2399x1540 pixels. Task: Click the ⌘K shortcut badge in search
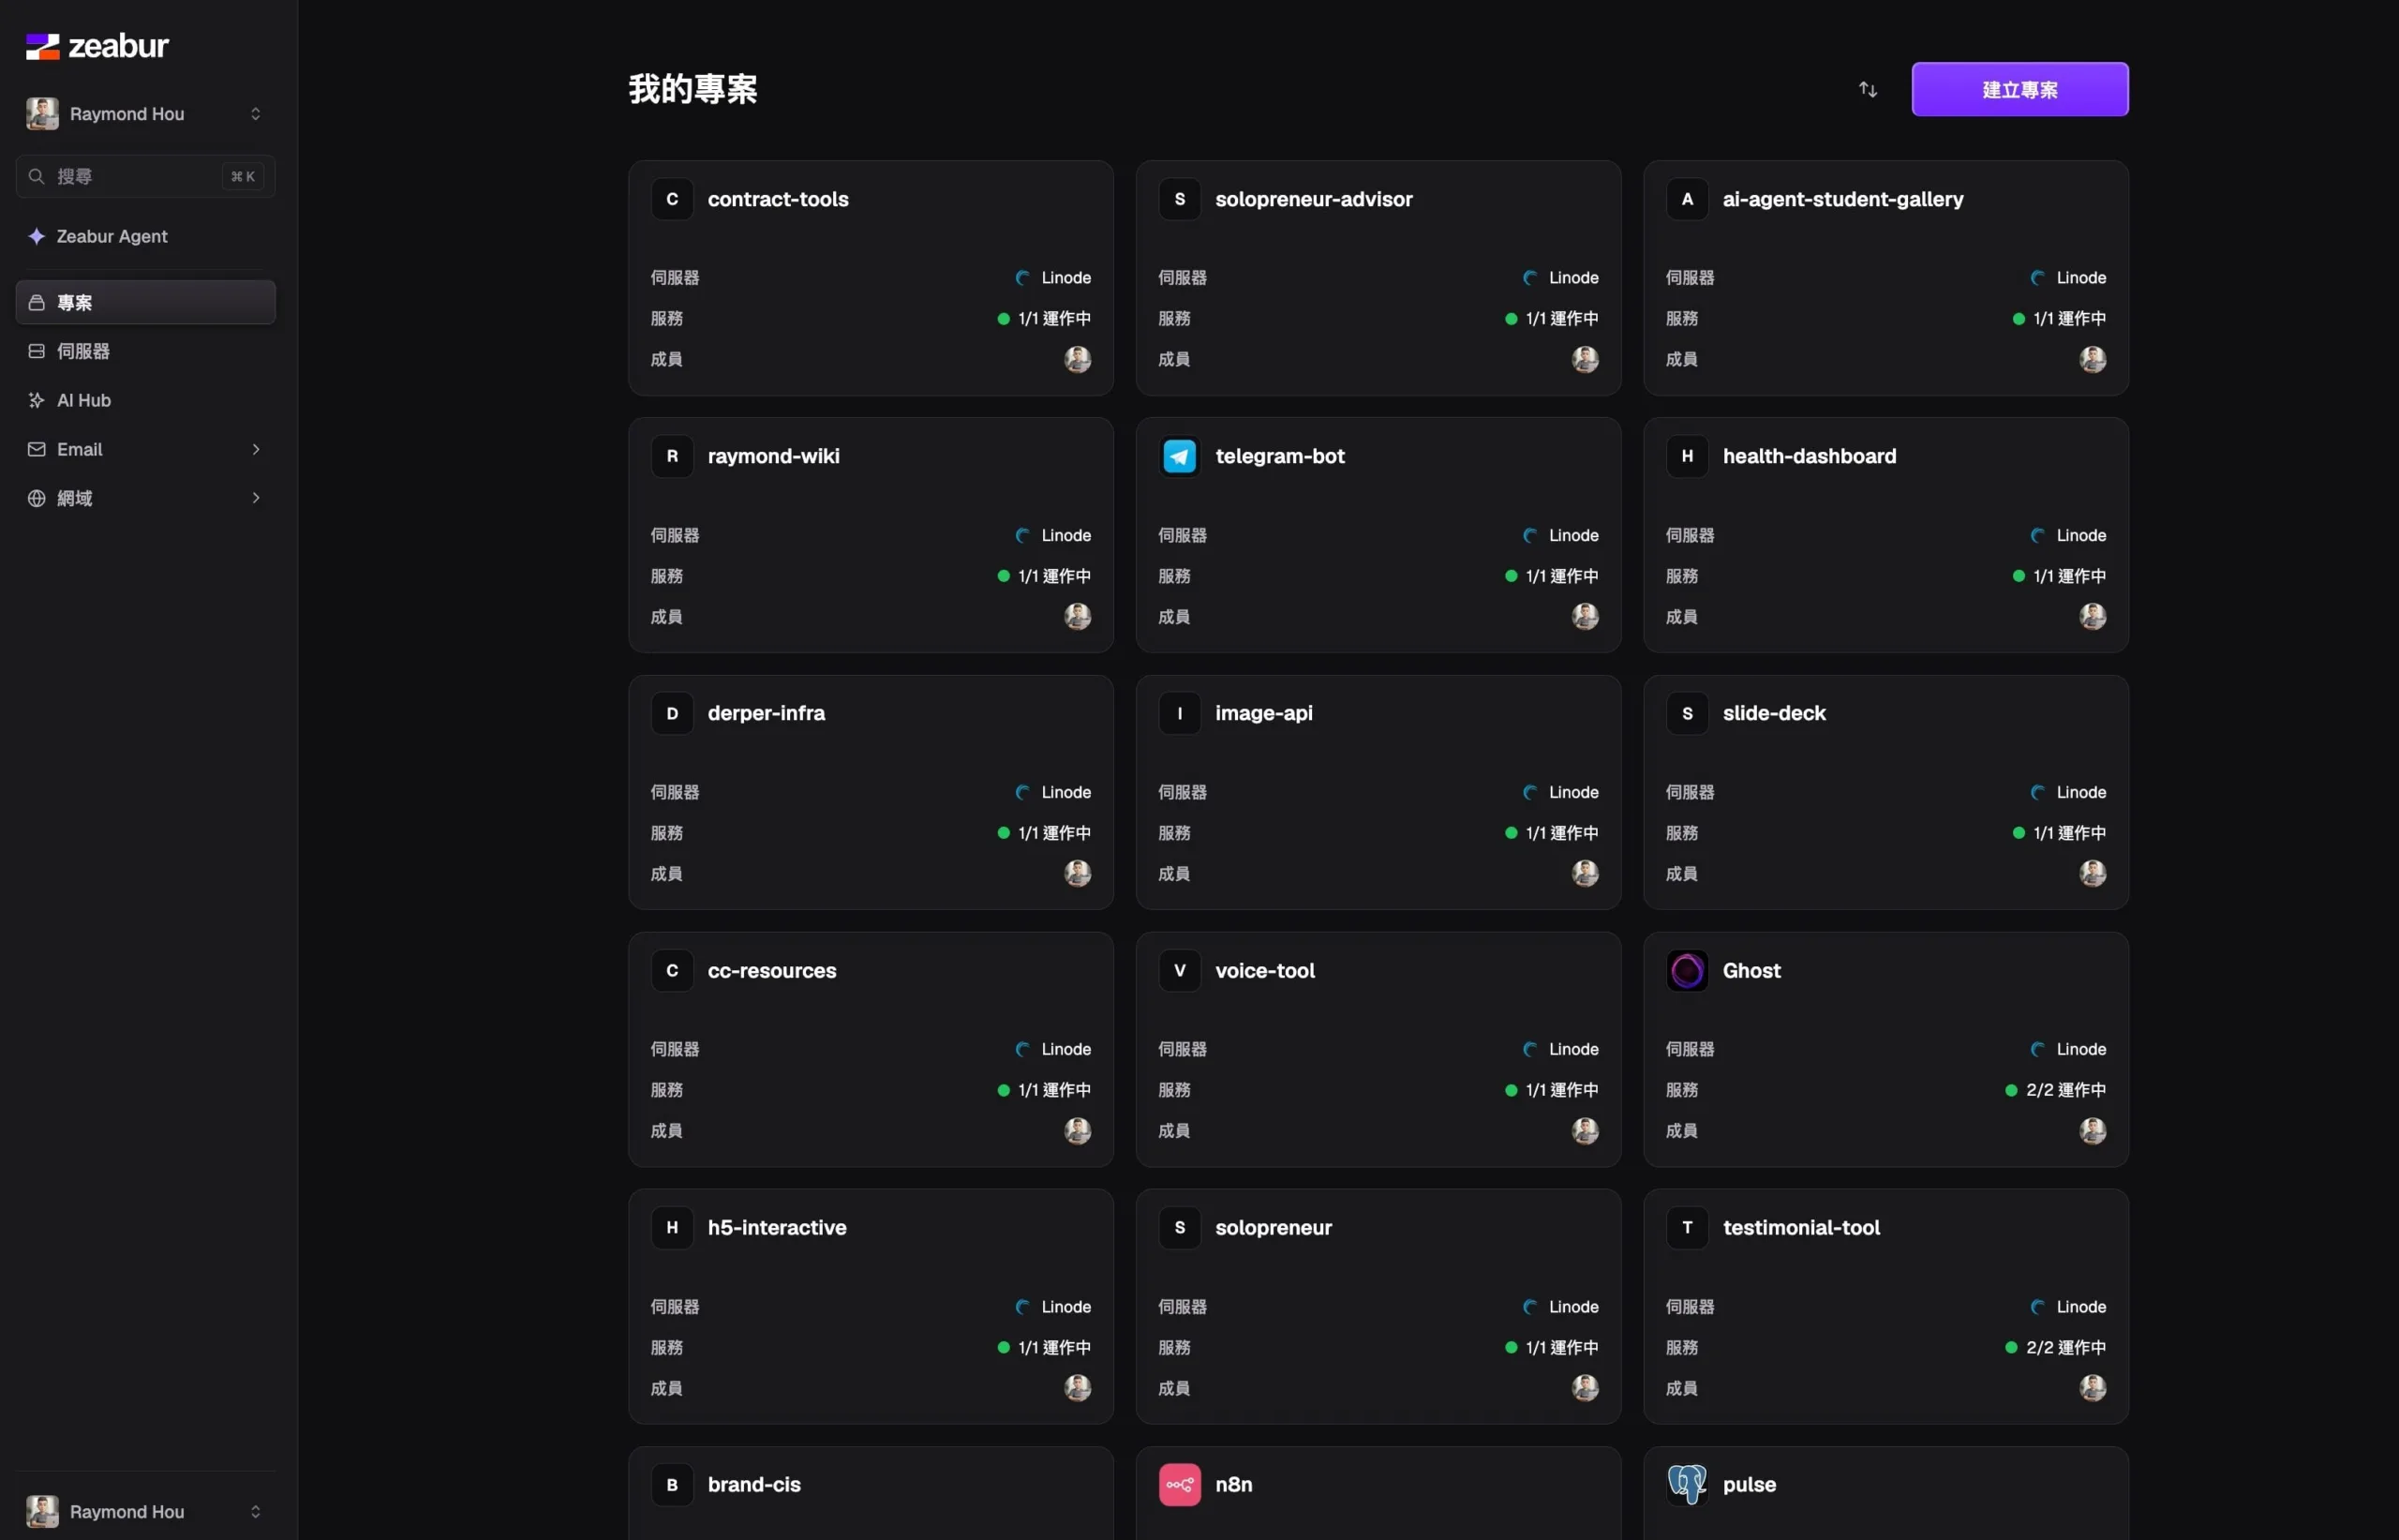(243, 176)
